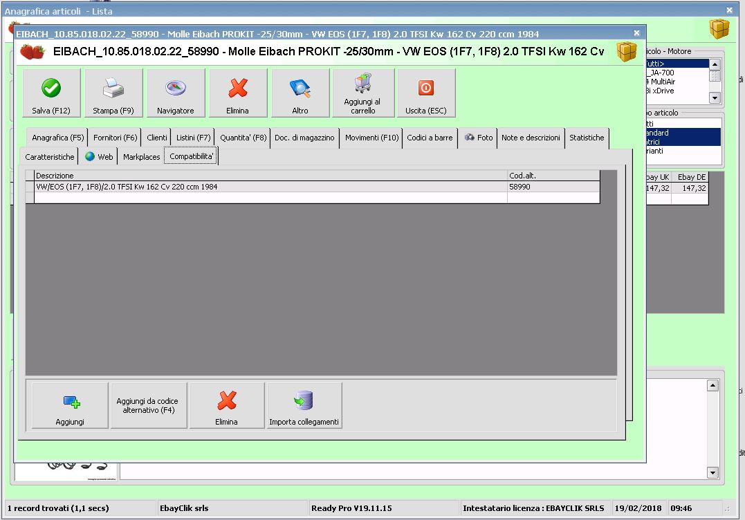Screen dimensions: 745x520
Task: Click the yellow cube icon in article header
Action: coord(627,51)
